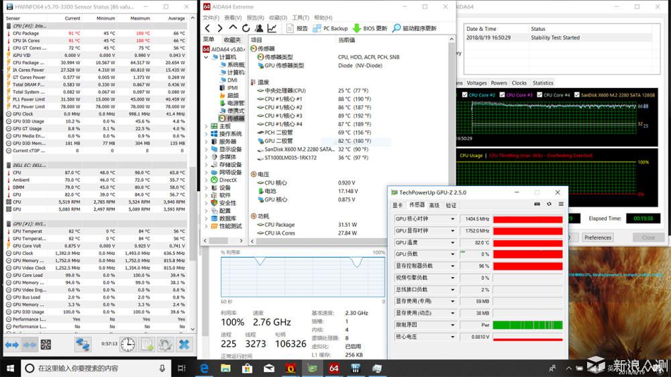
Task: Toggle the SanDisk X600 graph checkbox
Action: tap(577, 95)
